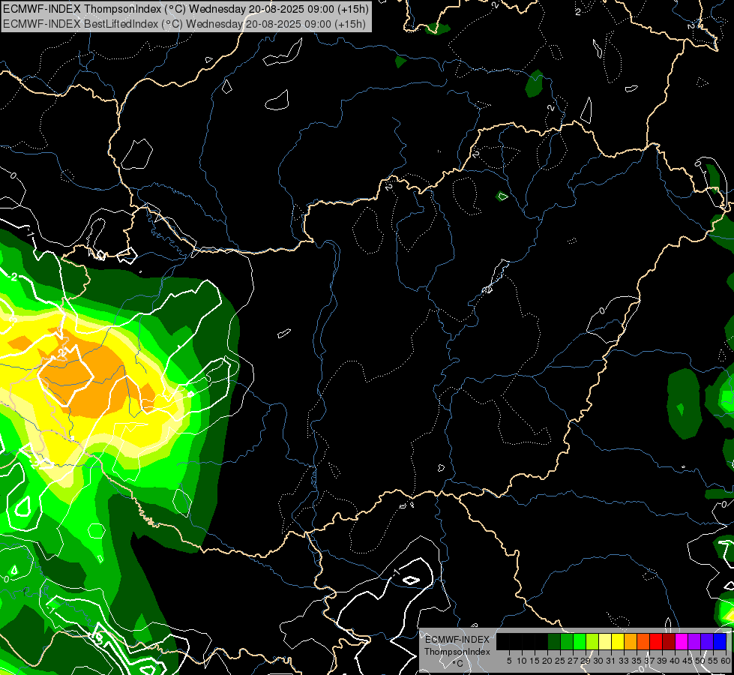Click the ThompsonIndex title line at top
Viewport: 734px width, 675px height.
tap(186, 8)
